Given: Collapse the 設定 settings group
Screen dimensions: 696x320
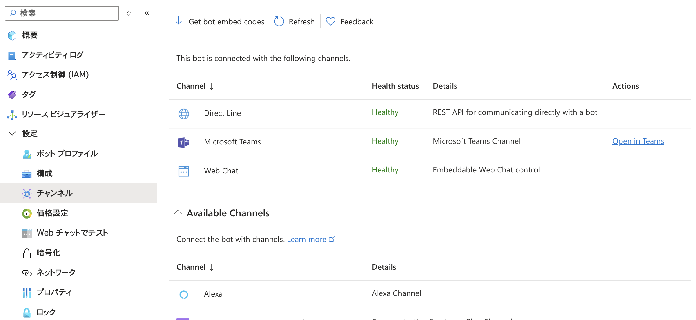Looking at the screenshot, I should coord(12,133).
